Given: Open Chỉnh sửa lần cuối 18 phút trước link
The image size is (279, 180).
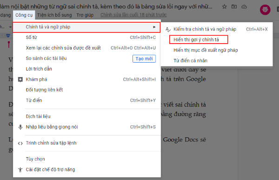Looking at the screenshot, I should 133,15.
